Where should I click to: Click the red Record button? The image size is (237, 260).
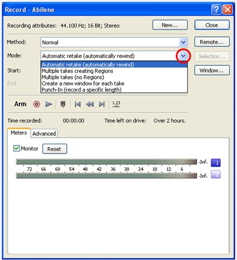click(37, 104)
